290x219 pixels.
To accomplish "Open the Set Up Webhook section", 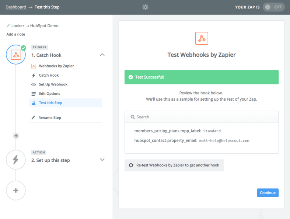I will point(53,84).
